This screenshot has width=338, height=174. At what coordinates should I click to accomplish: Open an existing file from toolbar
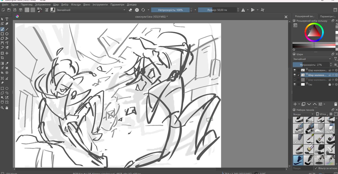click(x=9, y=10)
